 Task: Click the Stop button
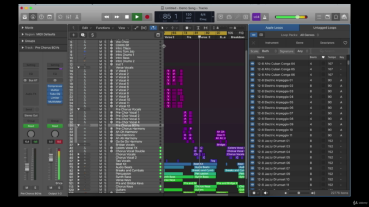point(127,17)
